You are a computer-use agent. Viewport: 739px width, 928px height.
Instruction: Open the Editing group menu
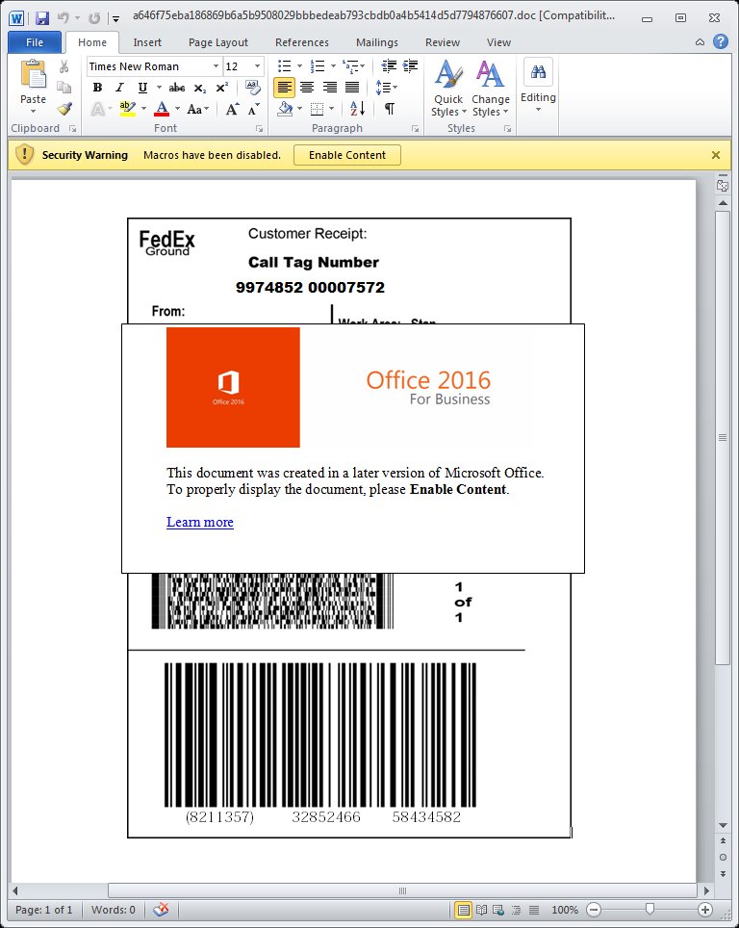538,86
